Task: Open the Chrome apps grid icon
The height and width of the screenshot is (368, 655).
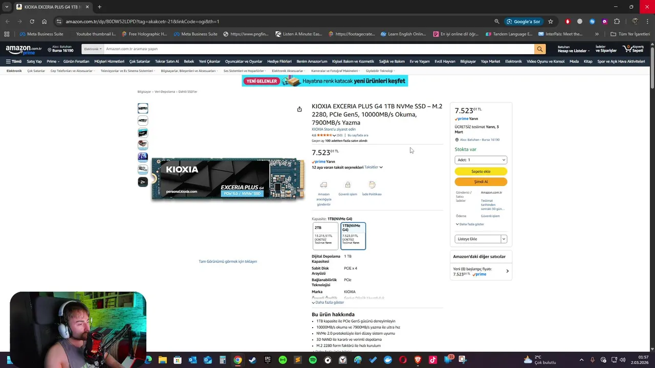Action: click(x=7, y=34)
